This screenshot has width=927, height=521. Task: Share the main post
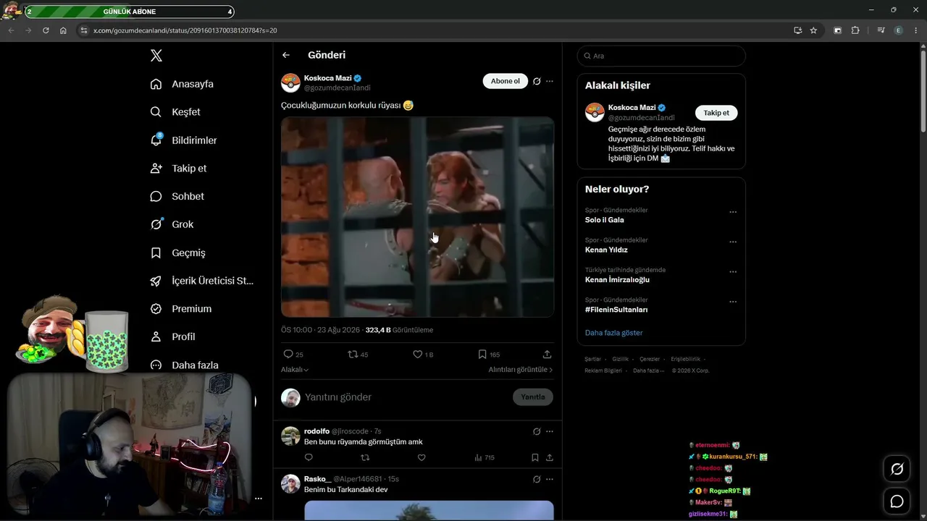coord(547,355)
